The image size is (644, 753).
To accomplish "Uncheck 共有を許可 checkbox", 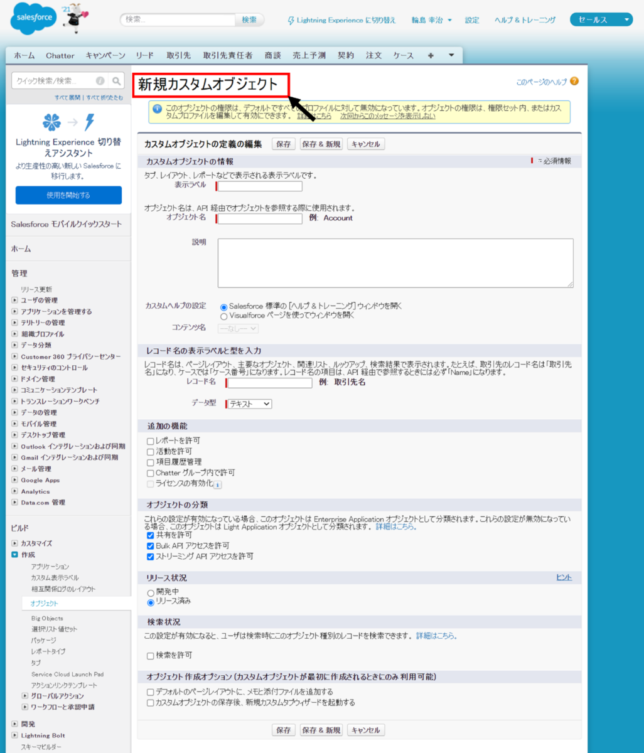I will tap(150, 535).
